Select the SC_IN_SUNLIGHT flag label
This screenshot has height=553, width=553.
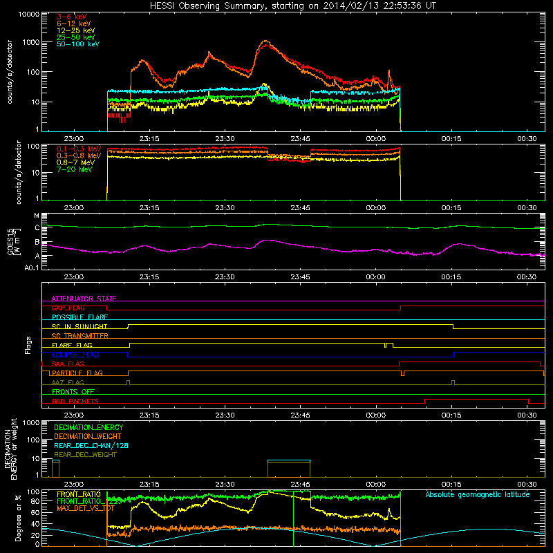click(x=79, y=326)
